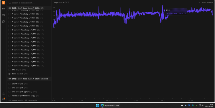This screenshot has width=215, height=108.
Task: Click the blue 'i' info tray icon
Action: (x=189, y=105)
